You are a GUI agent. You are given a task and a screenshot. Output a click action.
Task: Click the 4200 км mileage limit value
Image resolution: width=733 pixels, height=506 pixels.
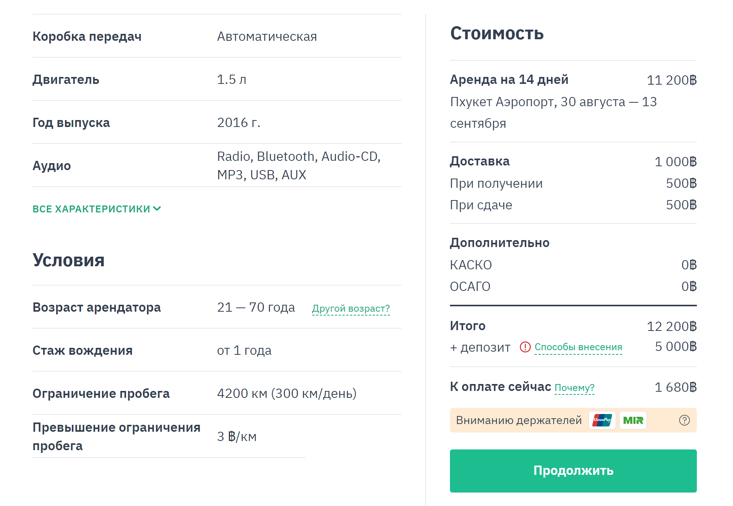(287, 394)
